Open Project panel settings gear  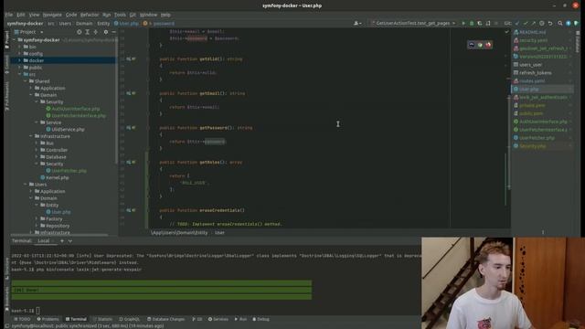(106, 32)
